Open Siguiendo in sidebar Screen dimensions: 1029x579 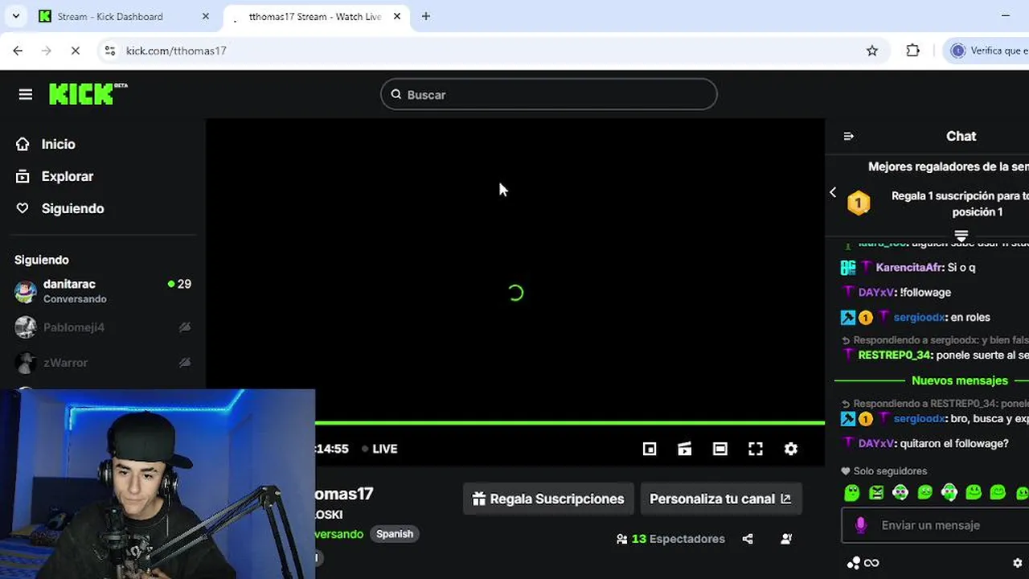click(x=72, y=208)
